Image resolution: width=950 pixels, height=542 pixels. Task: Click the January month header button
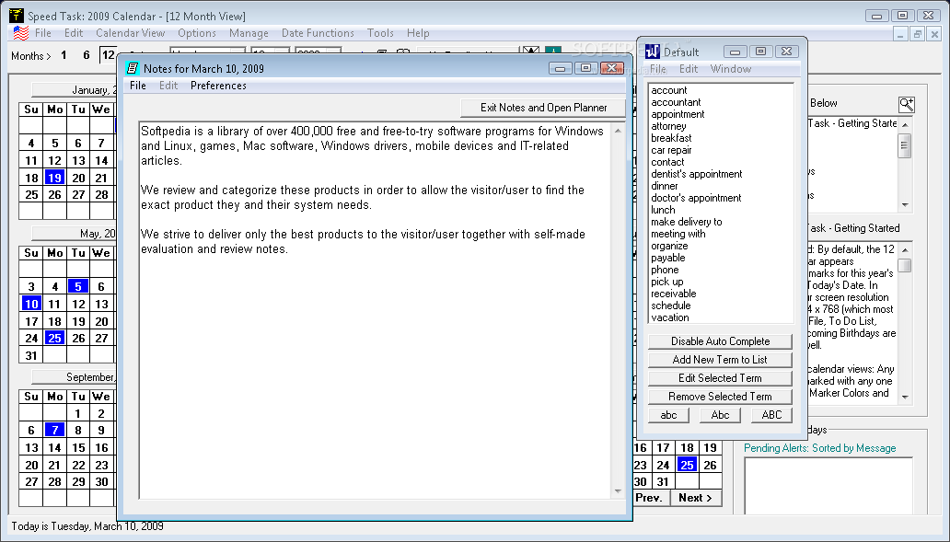pyautogui.click(x=74, y=90)
